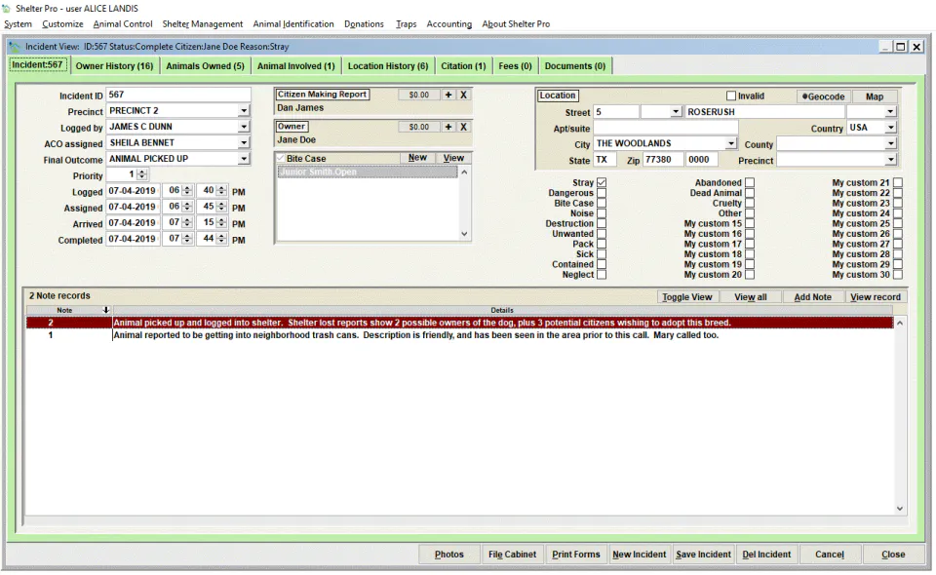Click the ROSERUSH street name field
The height and width of the screenshot is (575, 936).
coord(764,112)
